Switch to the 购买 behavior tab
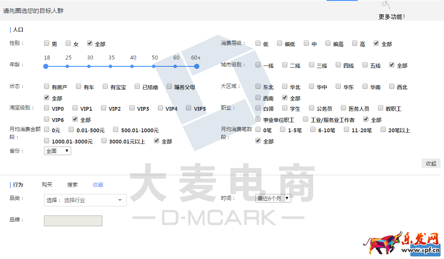 (x=47, y=184)
